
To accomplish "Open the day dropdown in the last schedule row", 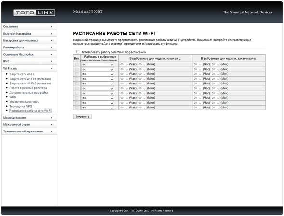I will pos(97,108).
